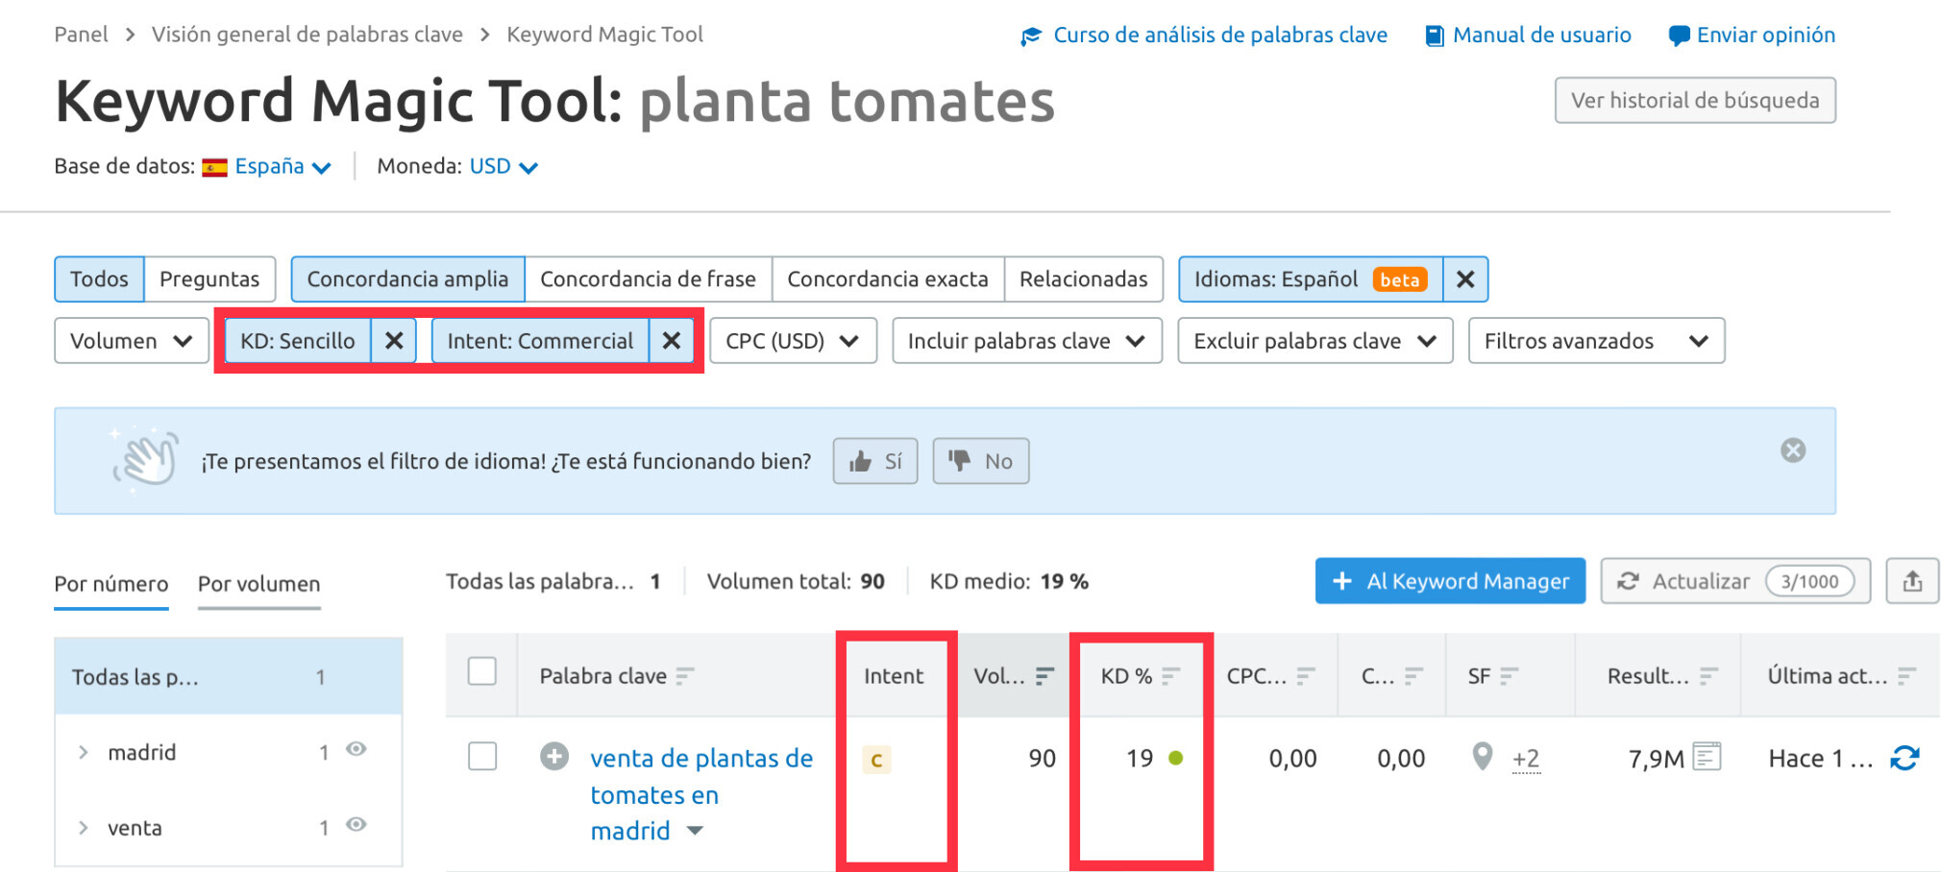Tick the checkbox for venta de plantas row

coord(482,757)
